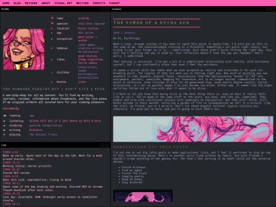The height and width of the screenshot is (207, 276).
Task: Open the CREDITS page
Action: [99, 3]
